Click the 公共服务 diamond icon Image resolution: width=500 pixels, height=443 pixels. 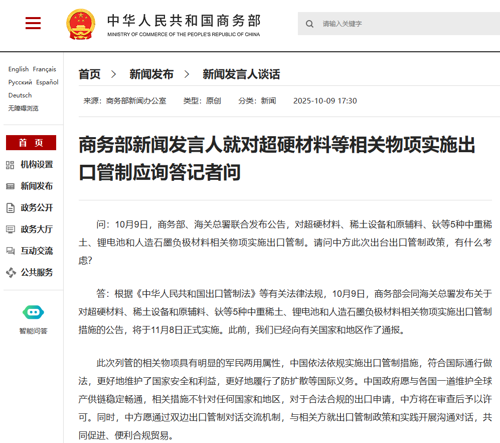[11, 273]
